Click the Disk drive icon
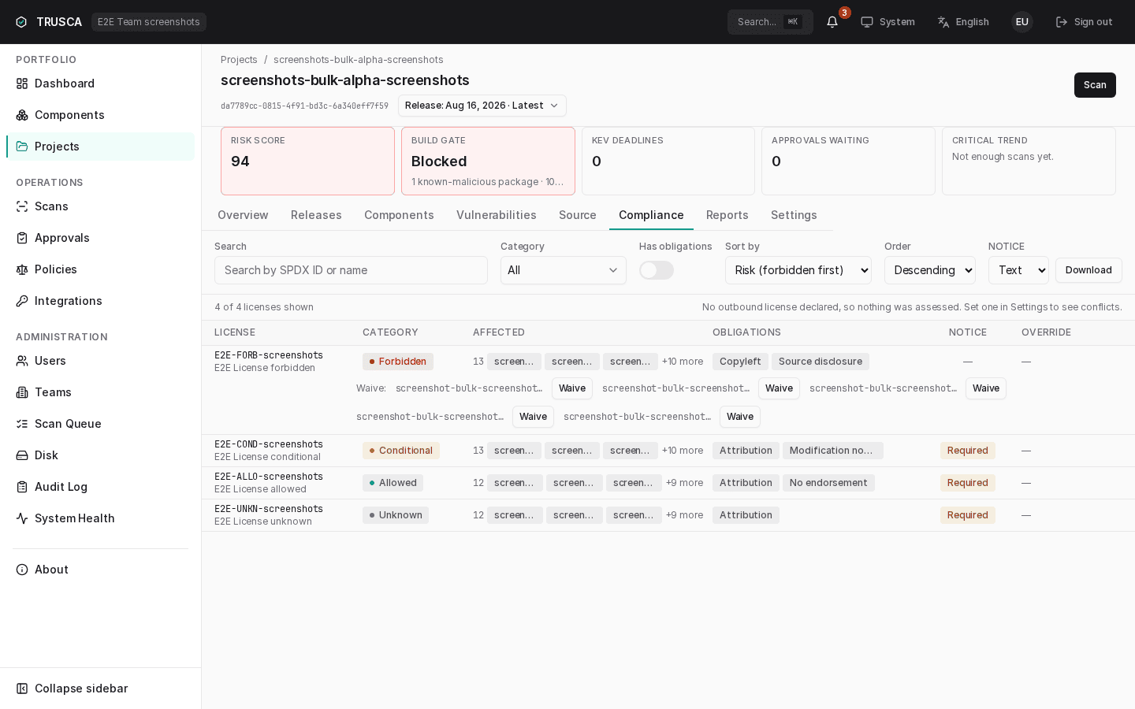This screenshot has width=1135, height=709. point(22,455)
